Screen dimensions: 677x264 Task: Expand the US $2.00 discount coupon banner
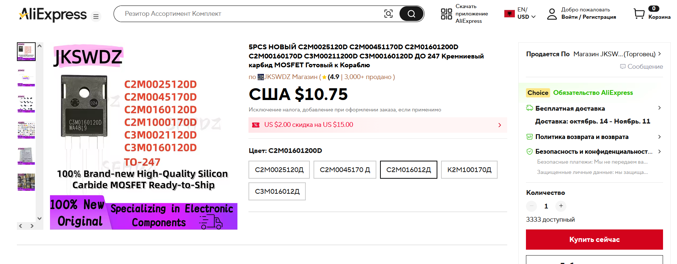[x=378, y=125]
